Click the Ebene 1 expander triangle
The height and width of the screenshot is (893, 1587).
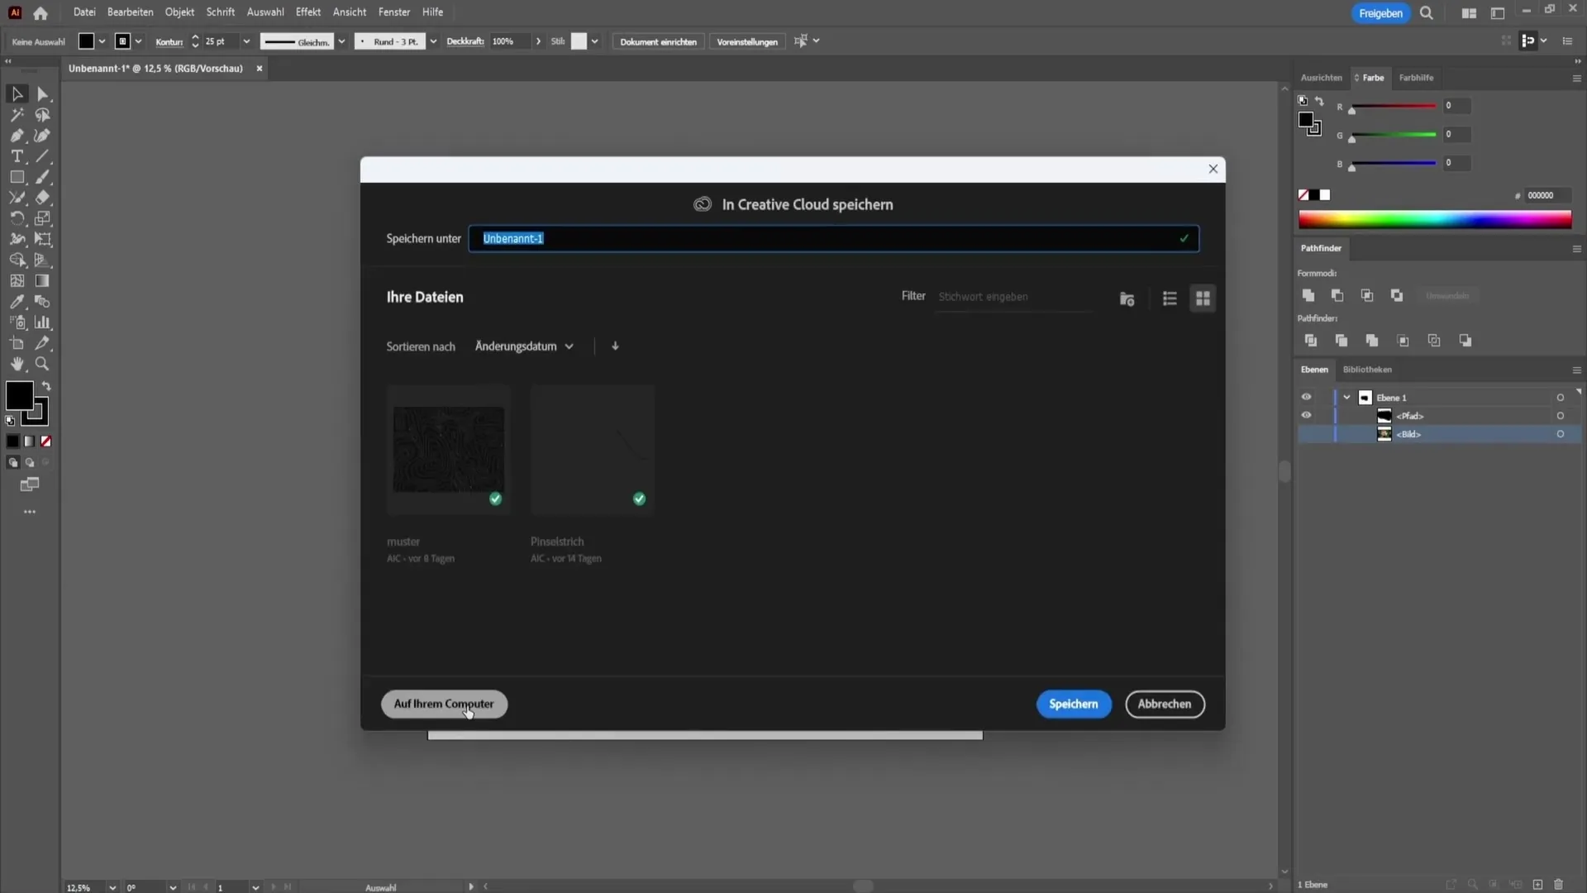tap(1348, 397)
